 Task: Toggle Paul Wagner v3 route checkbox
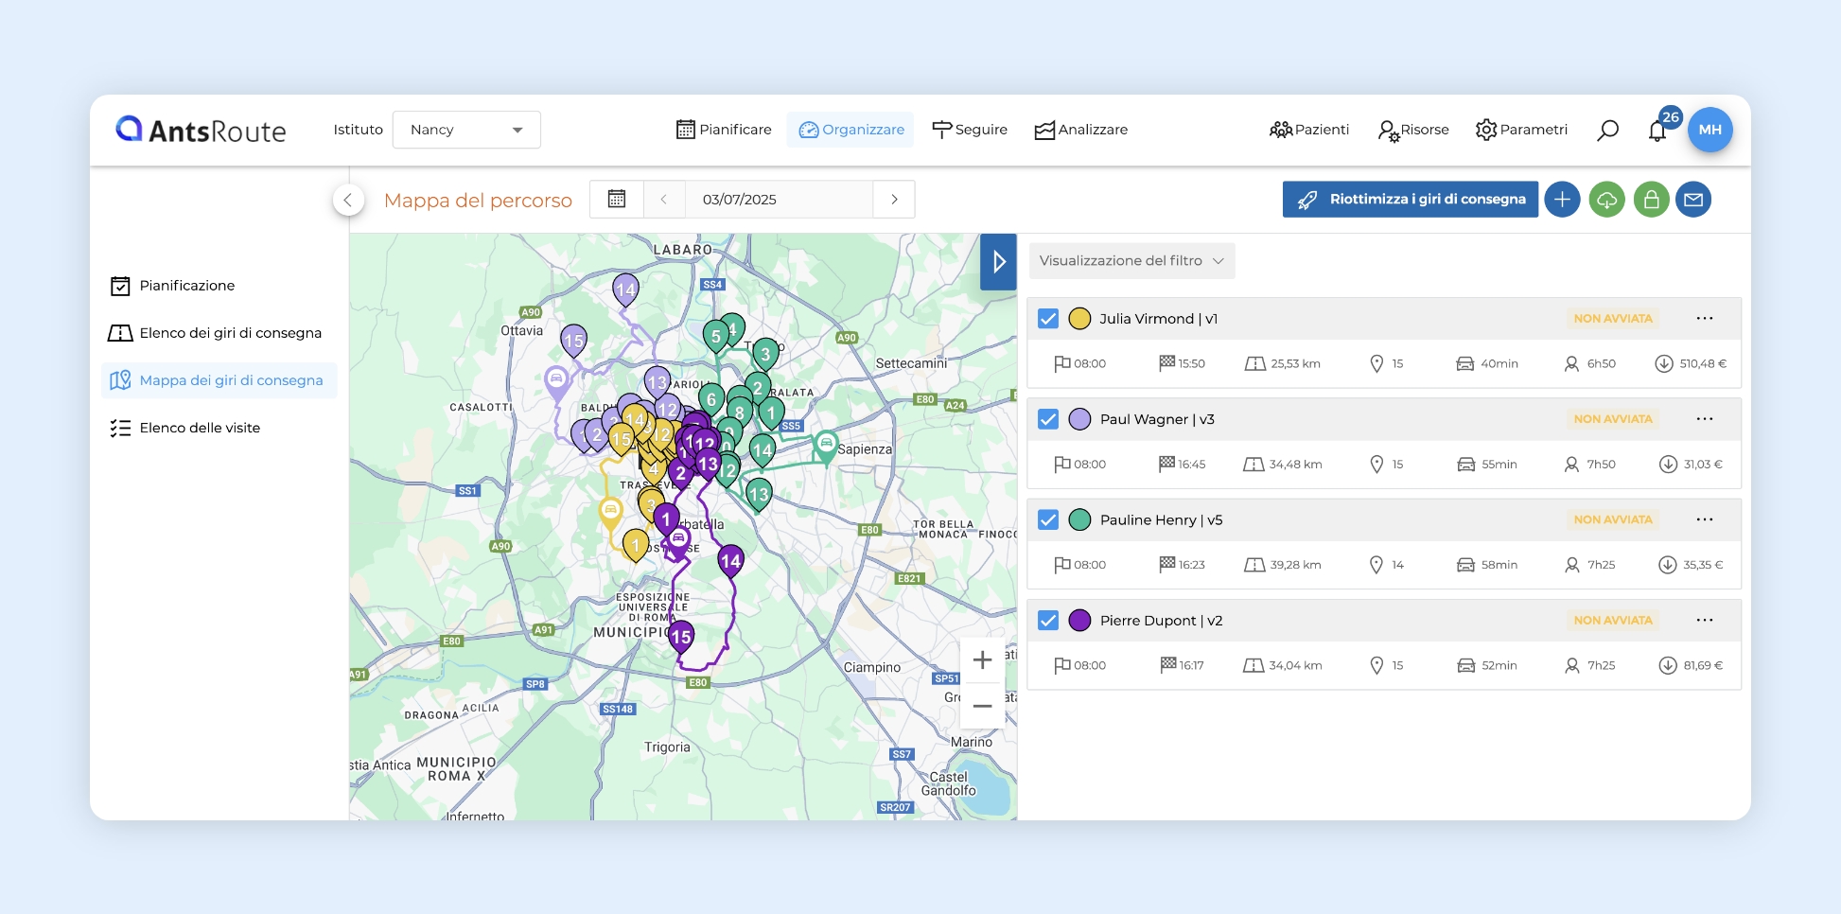point(1048,419)
